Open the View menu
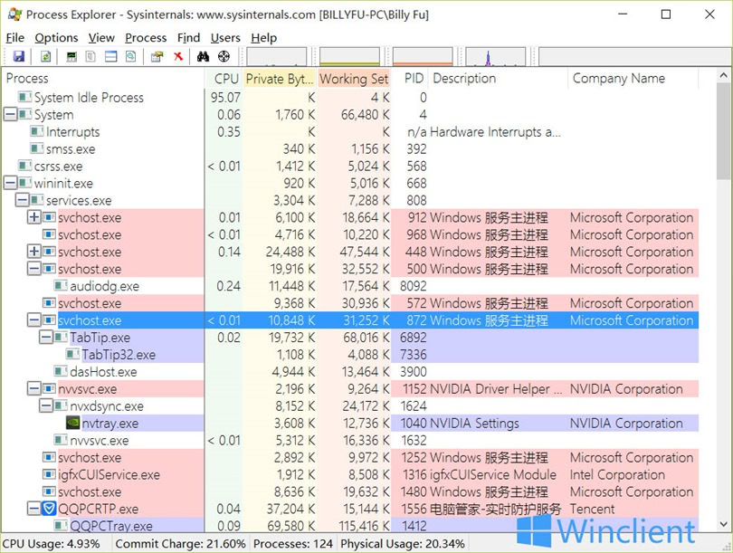Viewport: 733px width, 553px height. 101,38
